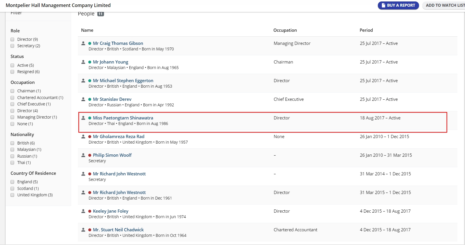Click the person icon beside Stanislav Derev

(83, 99)
